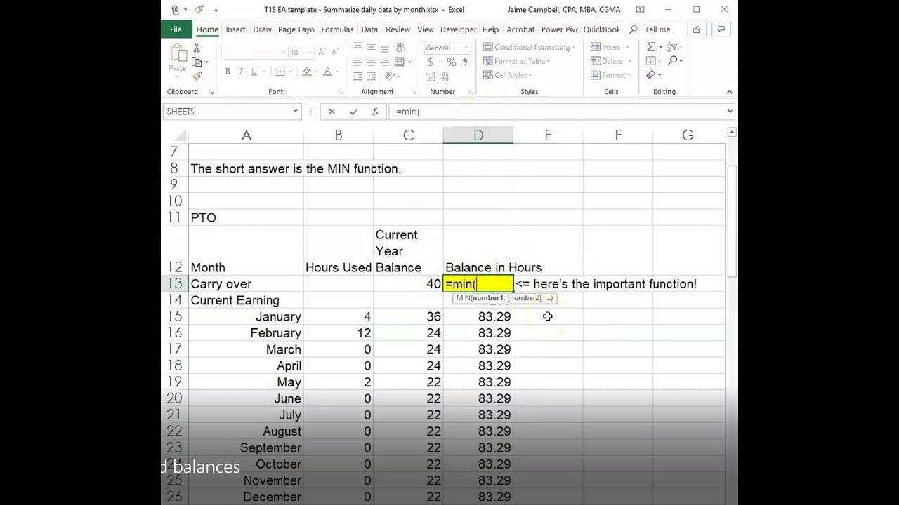Decrease indent in Alignment group
Screen dimensions: 899x505
pos(358,76)
